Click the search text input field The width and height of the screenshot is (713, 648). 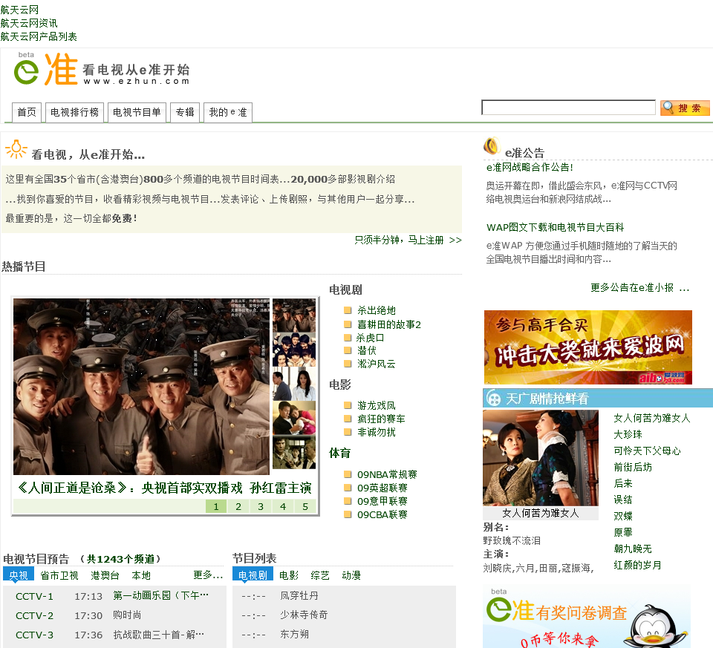568,108
